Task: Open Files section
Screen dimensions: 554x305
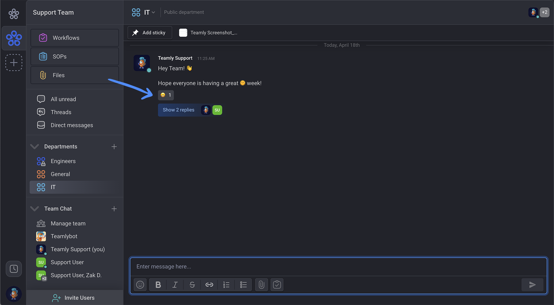Action: (x=75, y=75)
